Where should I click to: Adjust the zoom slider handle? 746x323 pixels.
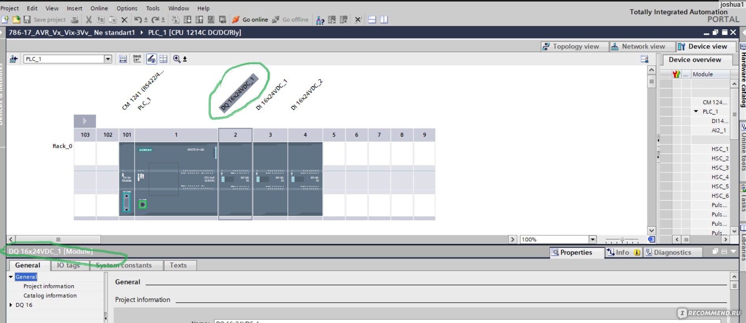coord(622,239)
